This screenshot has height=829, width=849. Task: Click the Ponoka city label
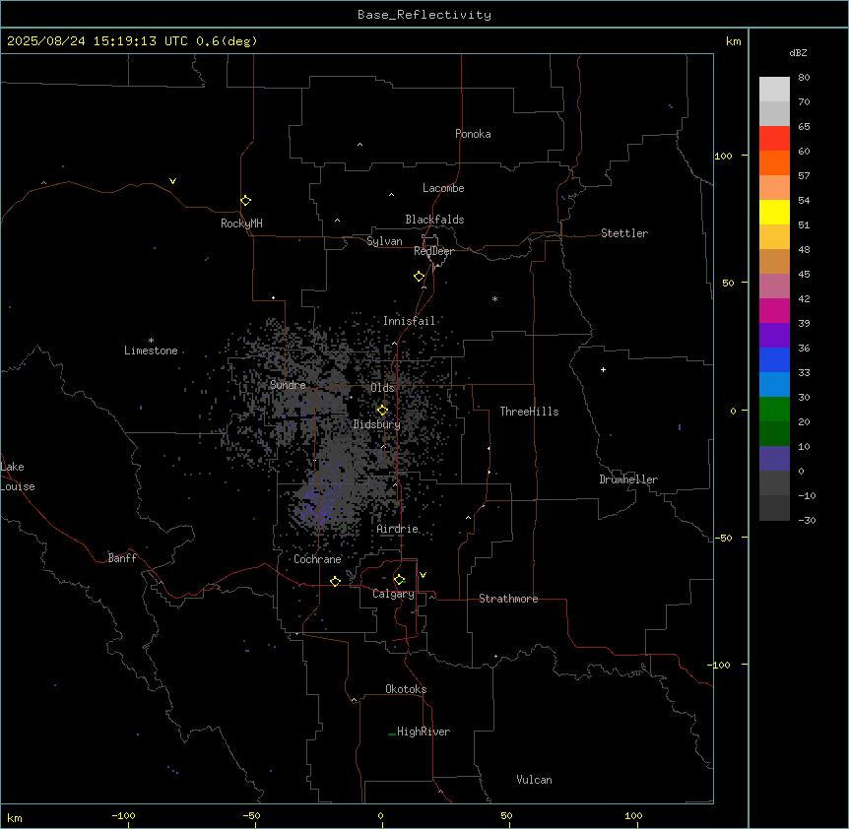tap(473, 134)
